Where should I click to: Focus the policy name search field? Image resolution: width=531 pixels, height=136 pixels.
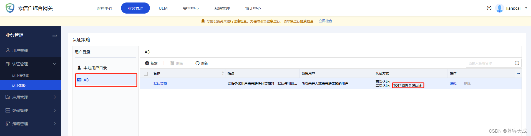click(490, 63)
